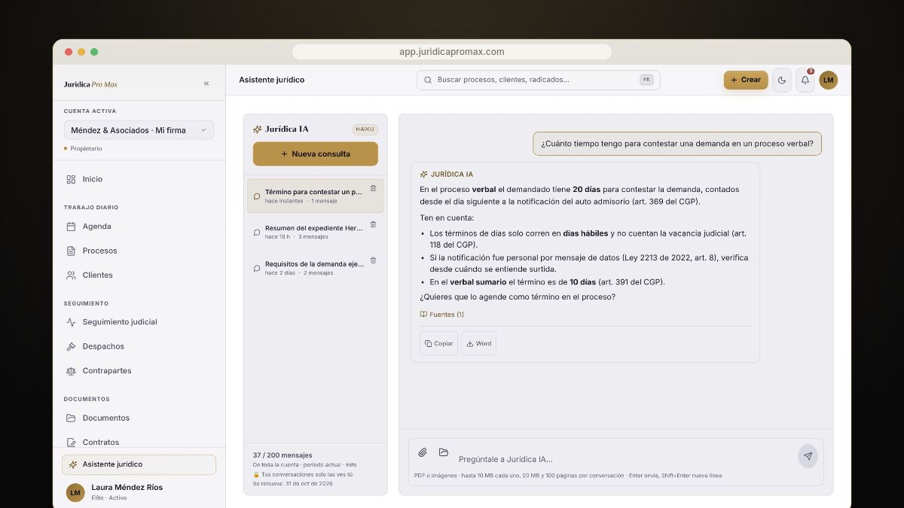Toggle dark mode with the moon icon
904x508 pixels.
coord(782,80)
